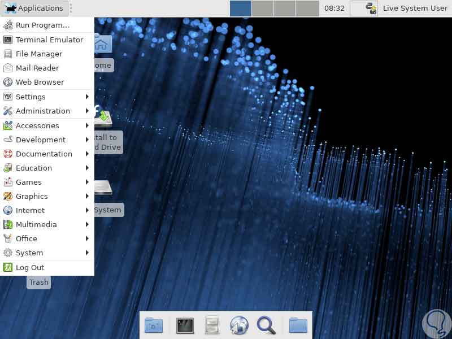452x339 pixels.
Task: Select the Web Browser text entry
Action: (40, 82)
